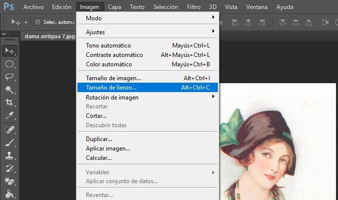Close the open Imagen menu

point(89,7)
